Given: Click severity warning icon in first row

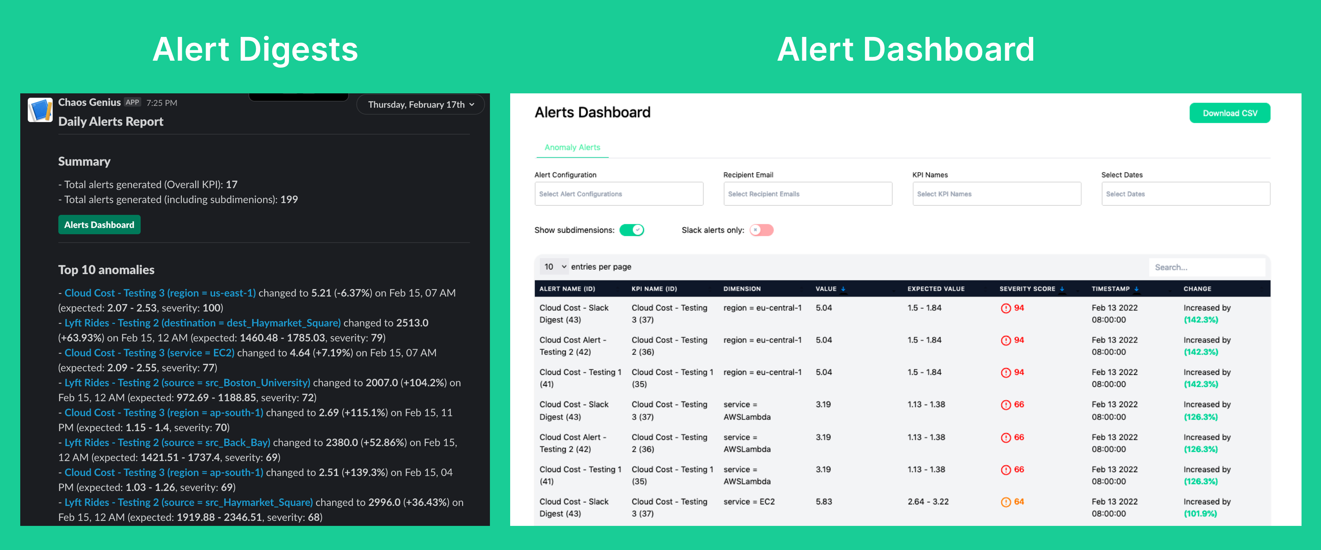Looking at the screenshot, I should [x=1006, y=308].
